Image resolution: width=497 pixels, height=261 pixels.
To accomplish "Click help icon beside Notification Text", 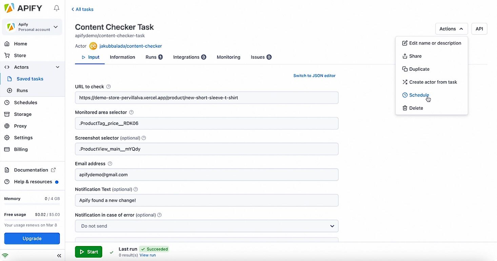I will [136, 189].
